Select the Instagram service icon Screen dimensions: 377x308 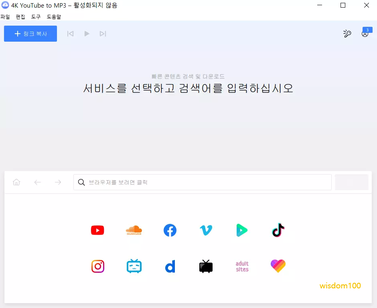coord(98,266)
